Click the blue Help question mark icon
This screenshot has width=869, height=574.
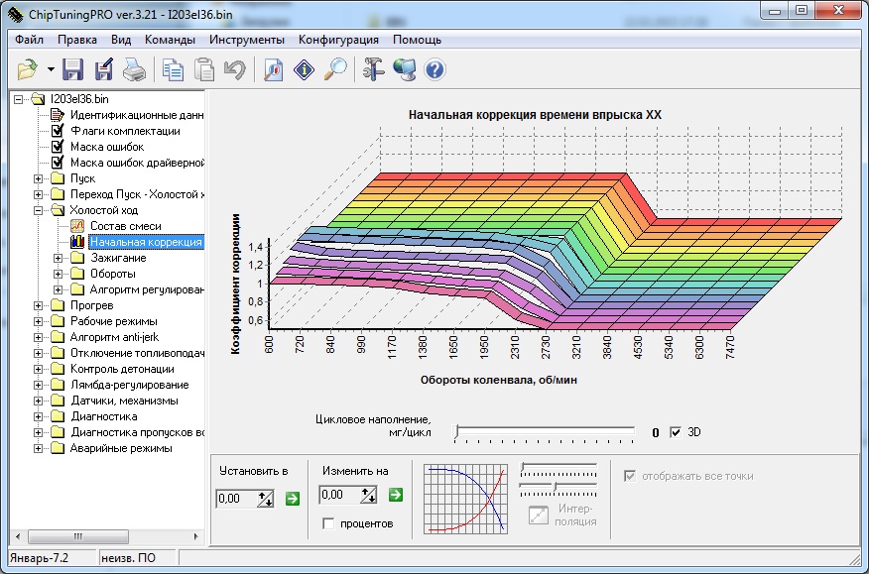click(434, 69)
